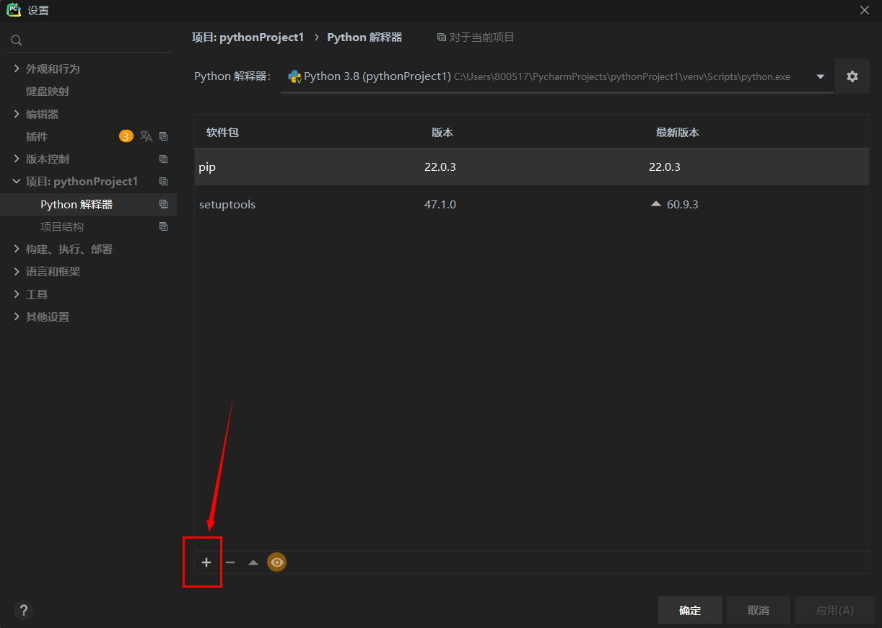This screenshot has width=882, height=628.
Task: Open the Python interpreter dropdown
Action: point(821,77)
